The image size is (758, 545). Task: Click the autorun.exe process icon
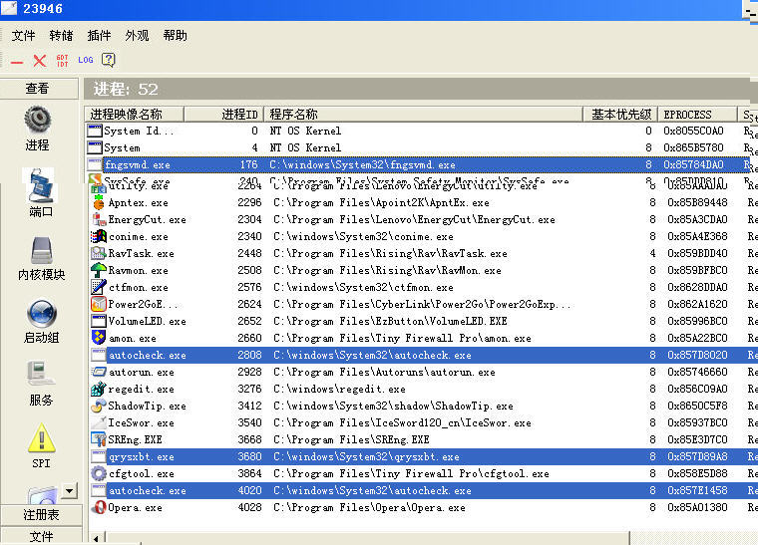pos(98,372)
